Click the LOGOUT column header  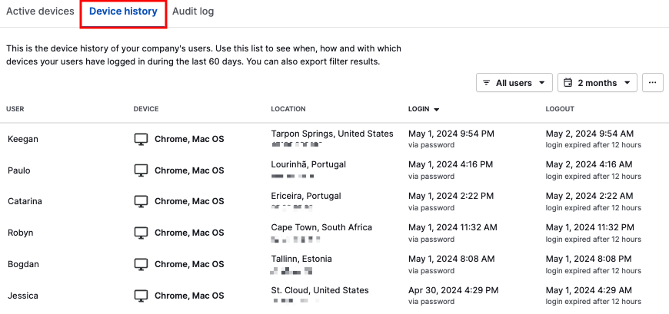coord(560,109)
